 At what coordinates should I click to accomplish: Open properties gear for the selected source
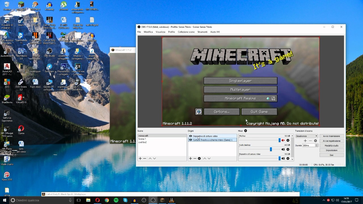pos(199,158)
